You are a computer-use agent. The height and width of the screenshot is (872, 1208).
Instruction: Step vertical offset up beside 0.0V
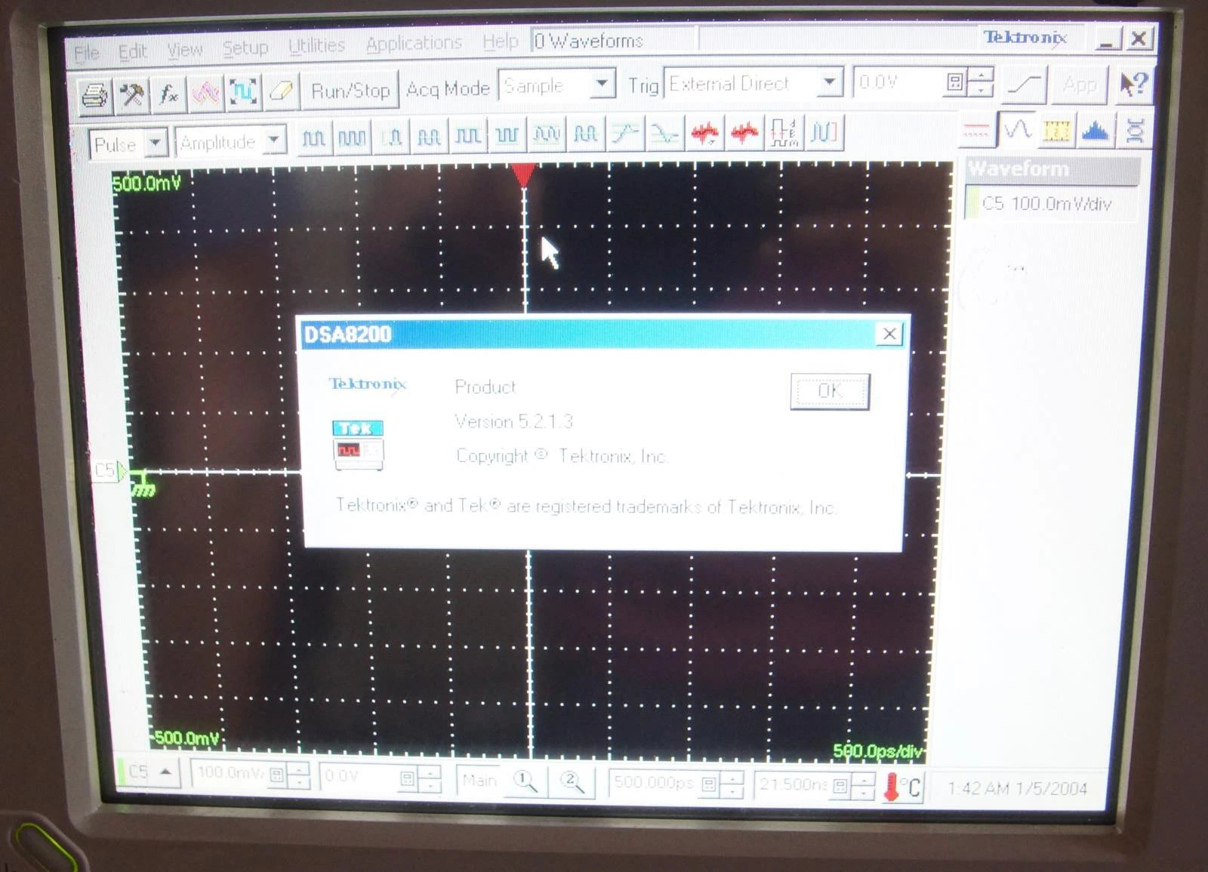430,772
